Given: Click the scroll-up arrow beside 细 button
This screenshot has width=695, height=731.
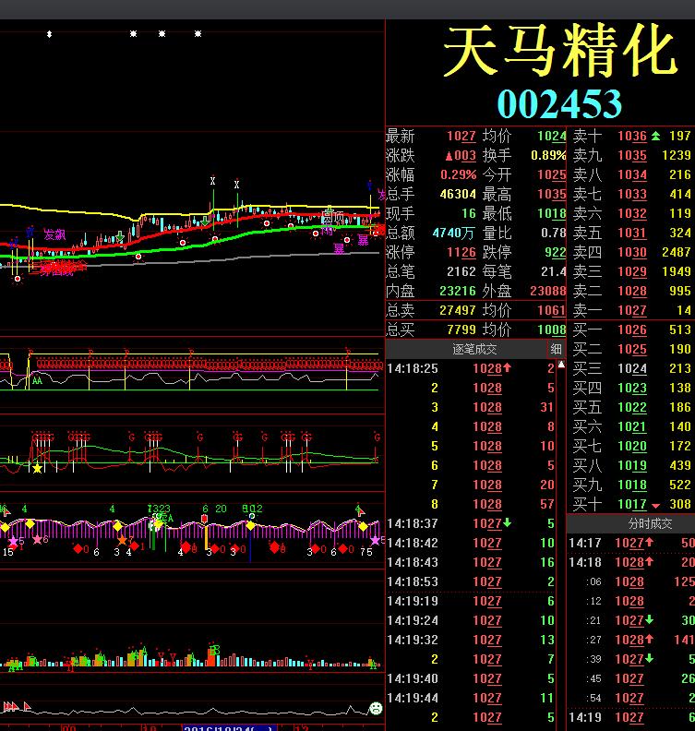Looking at the screenshot, I should (x=561, y=365).
